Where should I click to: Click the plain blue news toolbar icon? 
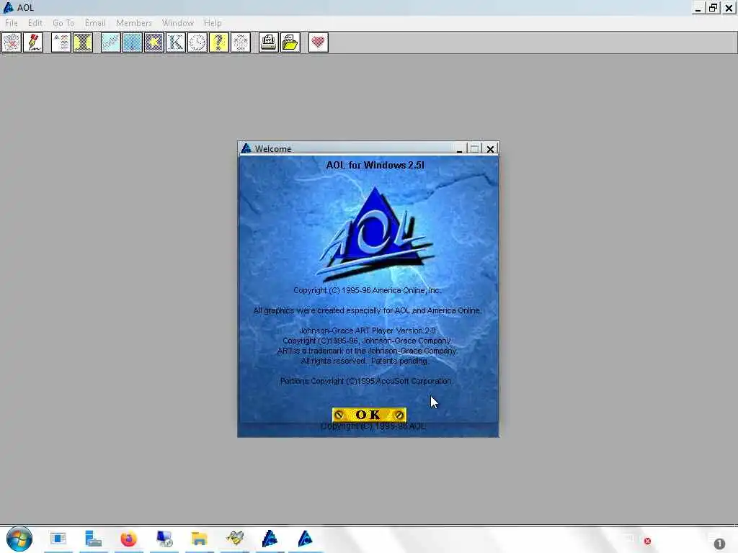click(133, 42)
